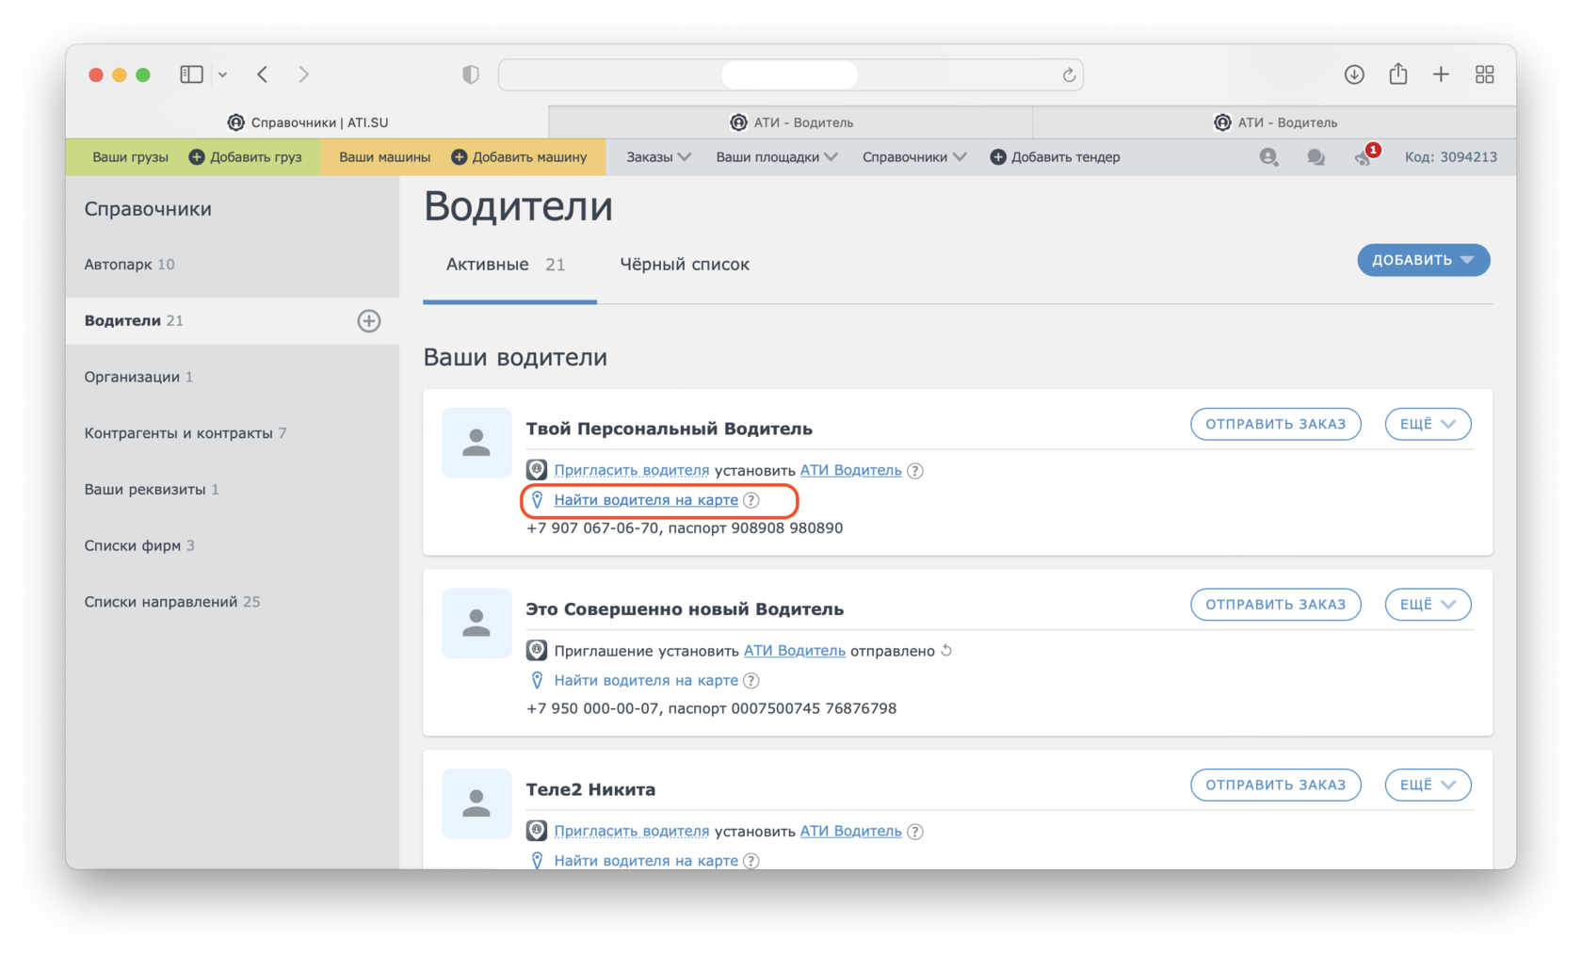Click map pin icon for Это Совершенно новый Водитель
Viewport: 1582px width, 956px height.
537,680
